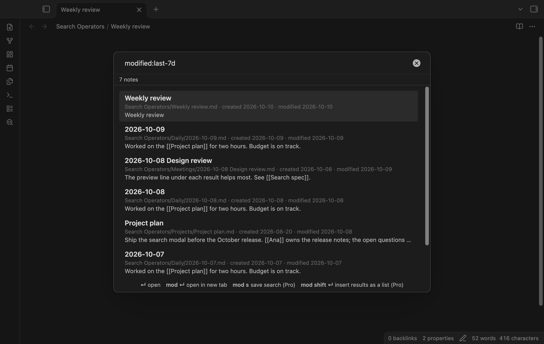The image size is (544, 344).
Task: Click the modified:last-7d search field
Action: coord(265,63)
